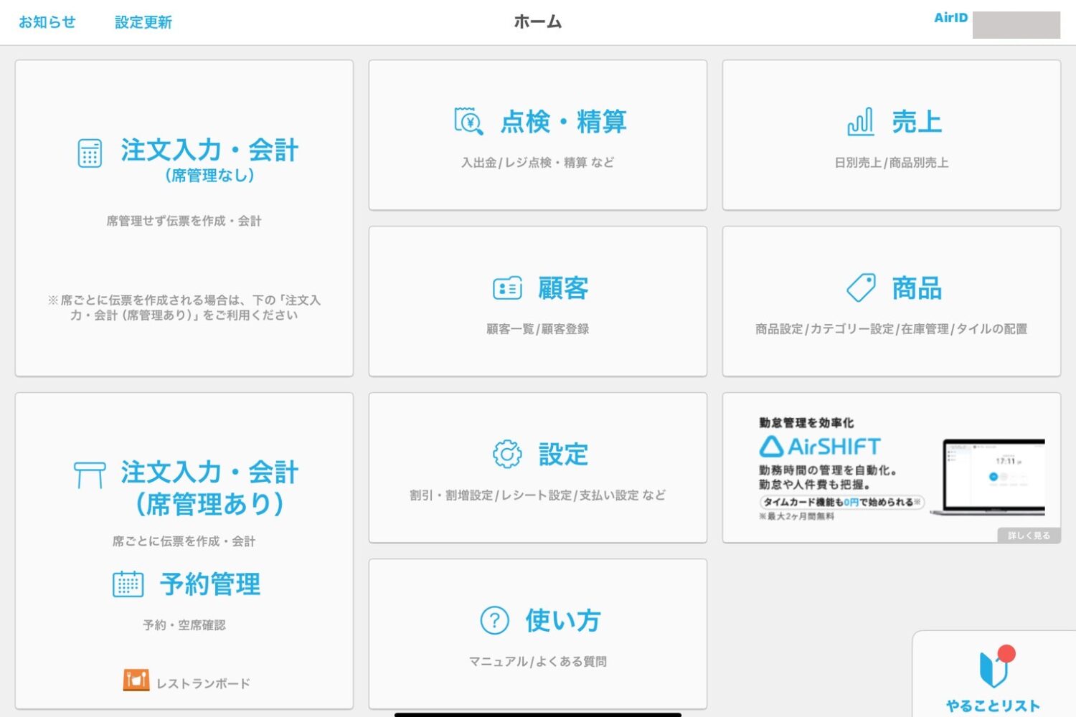
Task: Click 詳しく見る on the AirSHIFT banner
Action: coord(1029,535)
